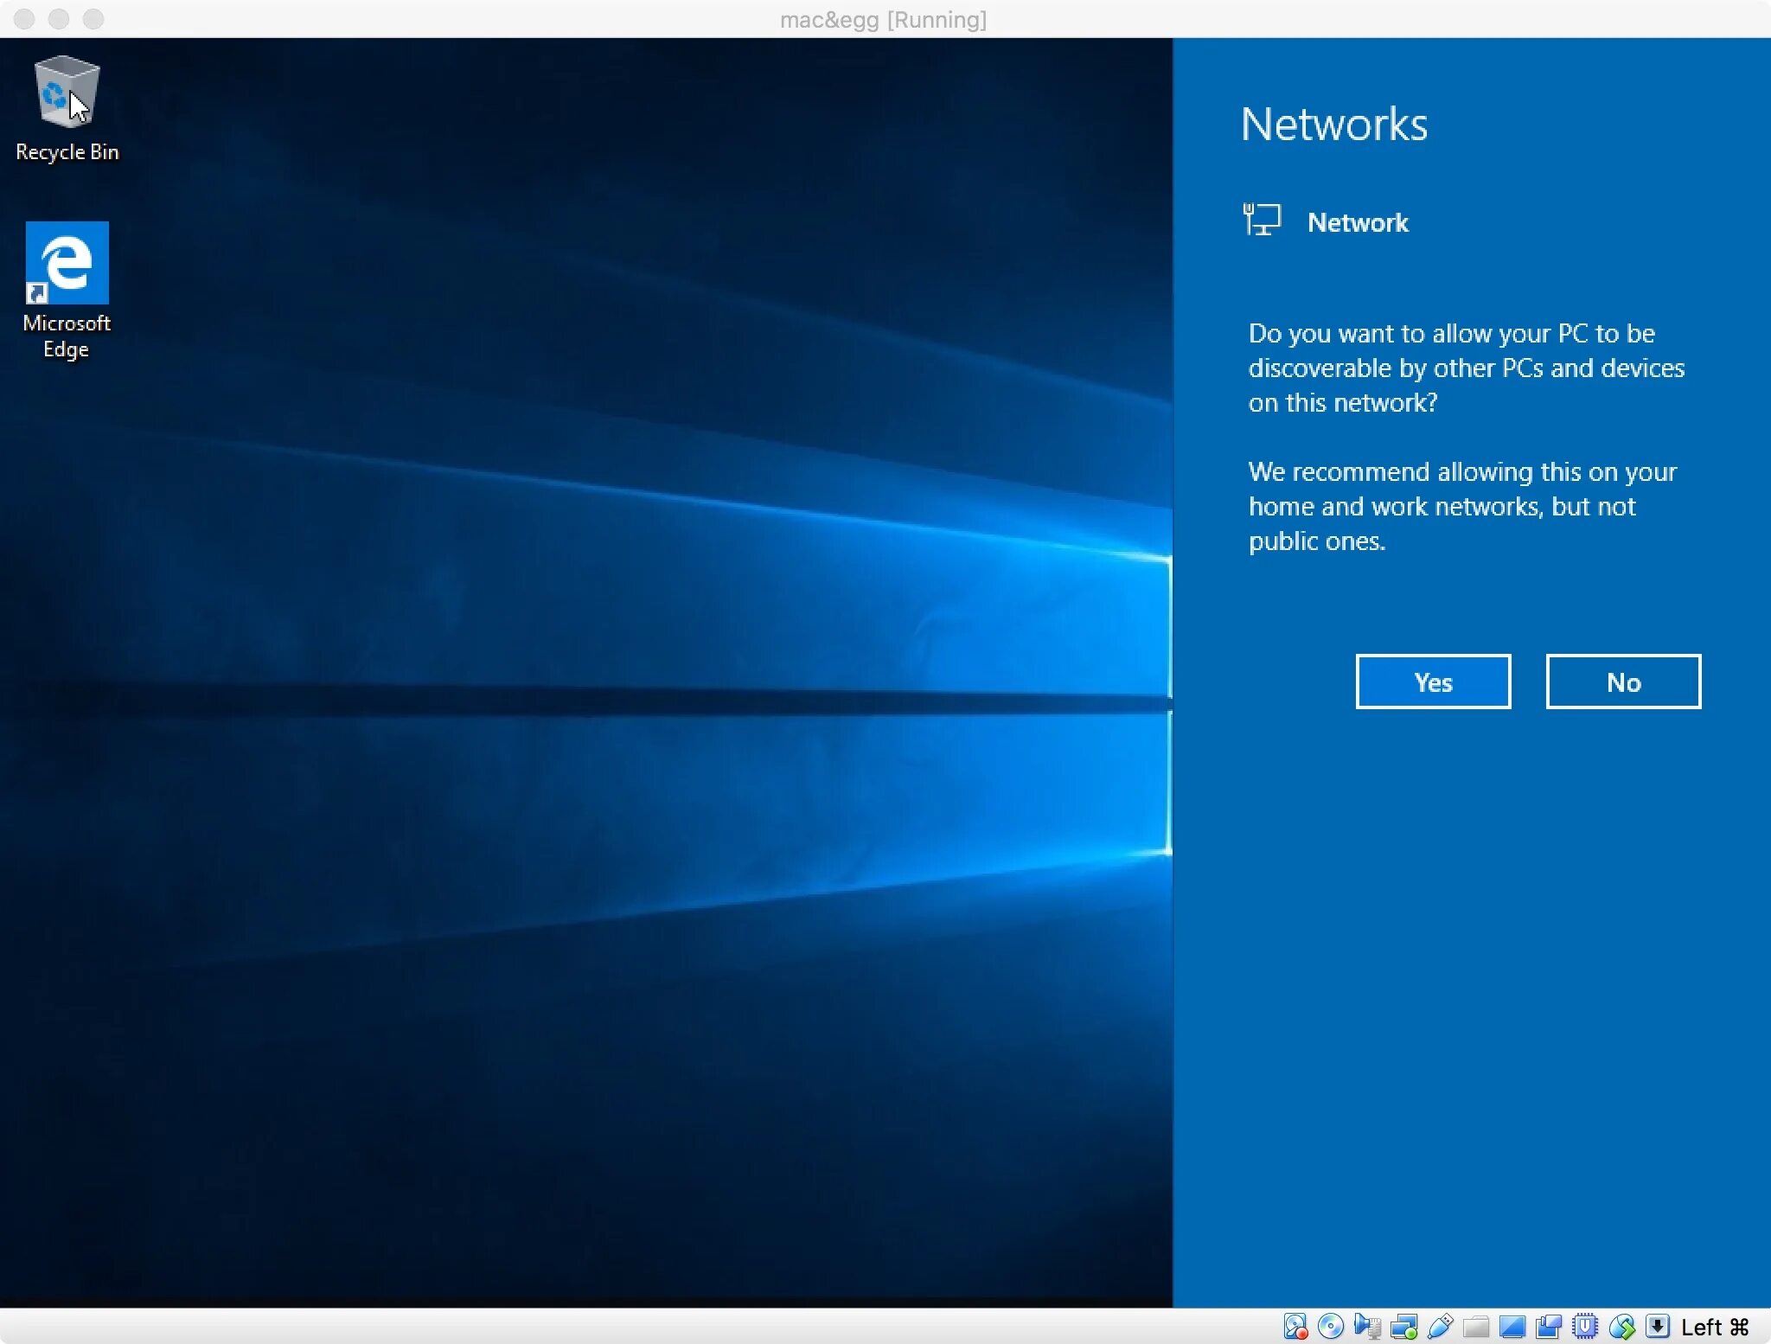Click the Networks panel heading
The image size is (1771, 1344).
point(1333,125)
